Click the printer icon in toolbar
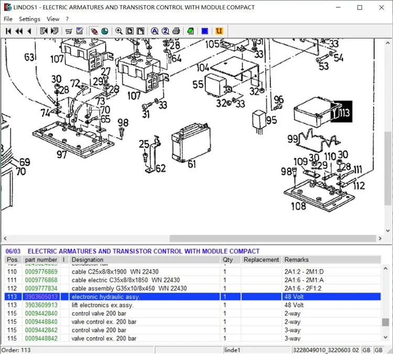This screenshot has height=354, width=393. tap(177, 31)
